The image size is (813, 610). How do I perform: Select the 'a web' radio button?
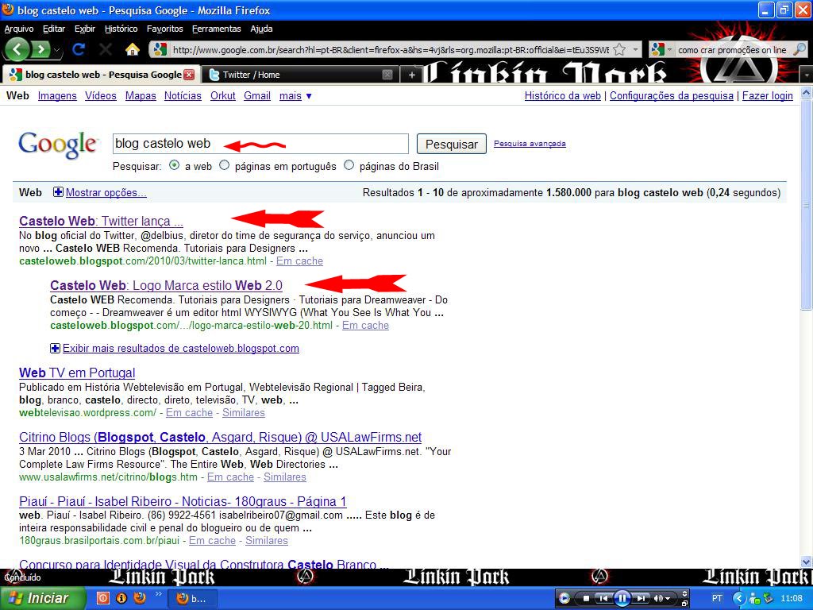pos(175,165)
